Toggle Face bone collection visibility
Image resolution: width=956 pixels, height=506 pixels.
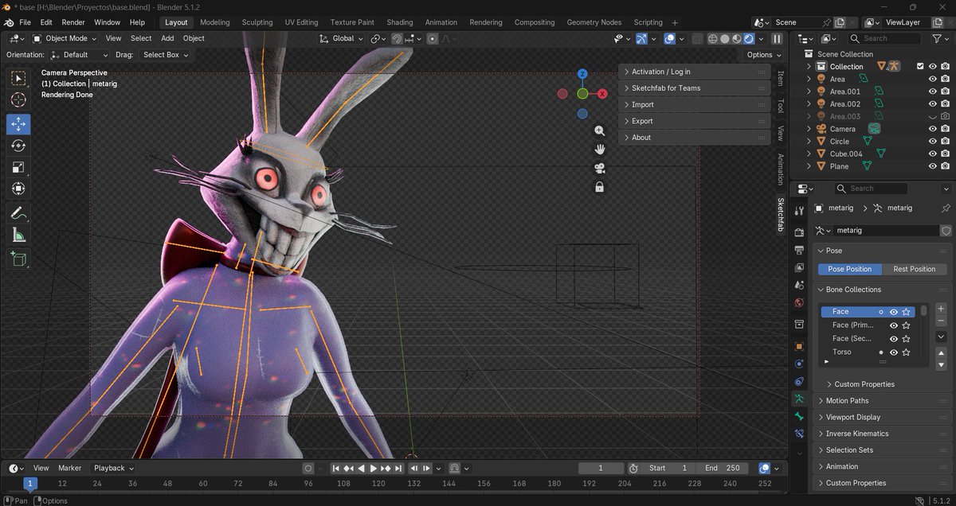coord(894,312)
